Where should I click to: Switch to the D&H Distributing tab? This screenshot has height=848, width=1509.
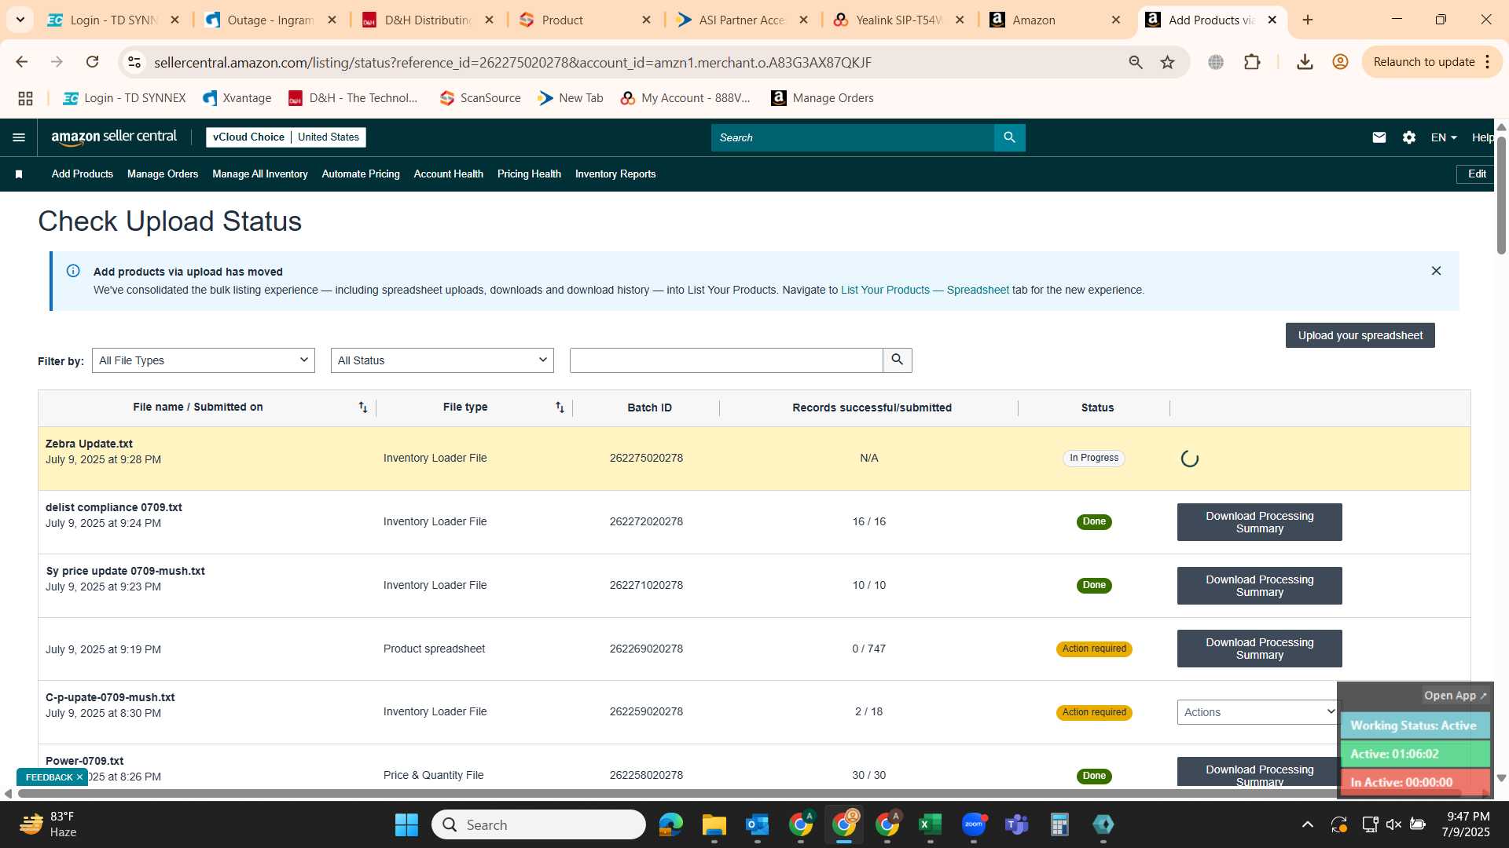click(x=427, y=20)
